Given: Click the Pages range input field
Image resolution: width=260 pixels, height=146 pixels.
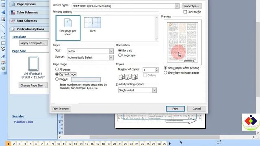Looking at the screenshot, I should (x=86, y=79).
